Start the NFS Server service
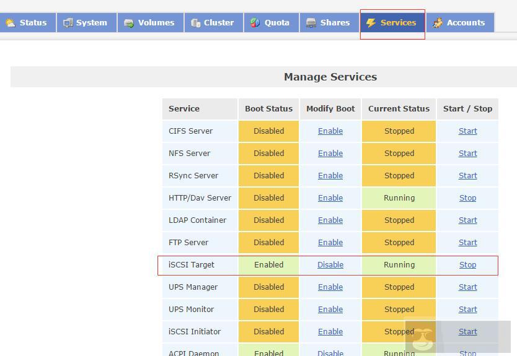The image size is (517, 356). (467, 154)
